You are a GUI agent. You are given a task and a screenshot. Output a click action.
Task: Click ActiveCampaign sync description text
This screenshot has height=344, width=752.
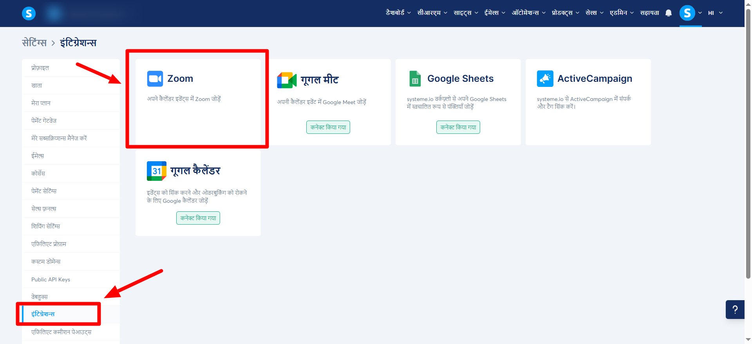(x=584, y=103)
